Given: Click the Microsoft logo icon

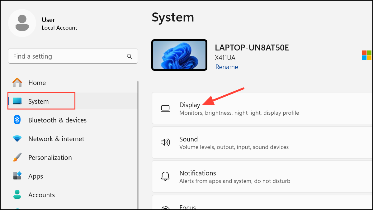Looking at the screenshot, I should pyautogui.click(x=366, y=55).
